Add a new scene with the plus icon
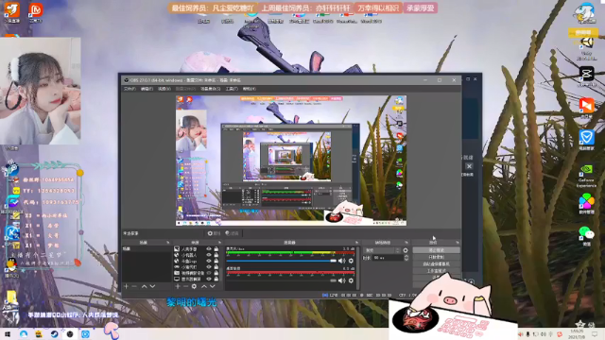Screen dimensions: 605x340 click(x=126, y=286)
